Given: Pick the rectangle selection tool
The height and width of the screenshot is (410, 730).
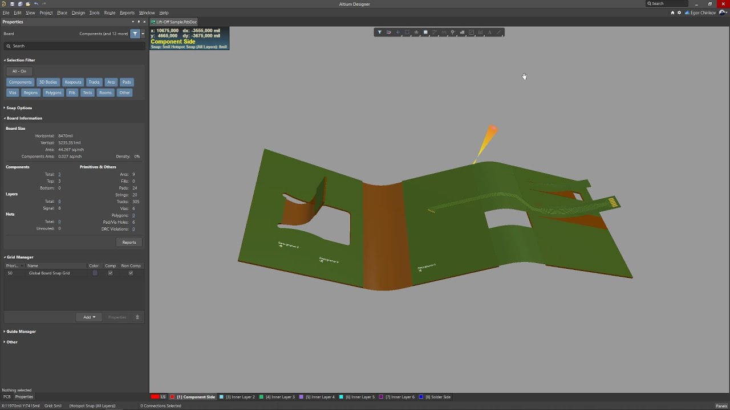Looking at the screenshot, I should tap(407, 32).
